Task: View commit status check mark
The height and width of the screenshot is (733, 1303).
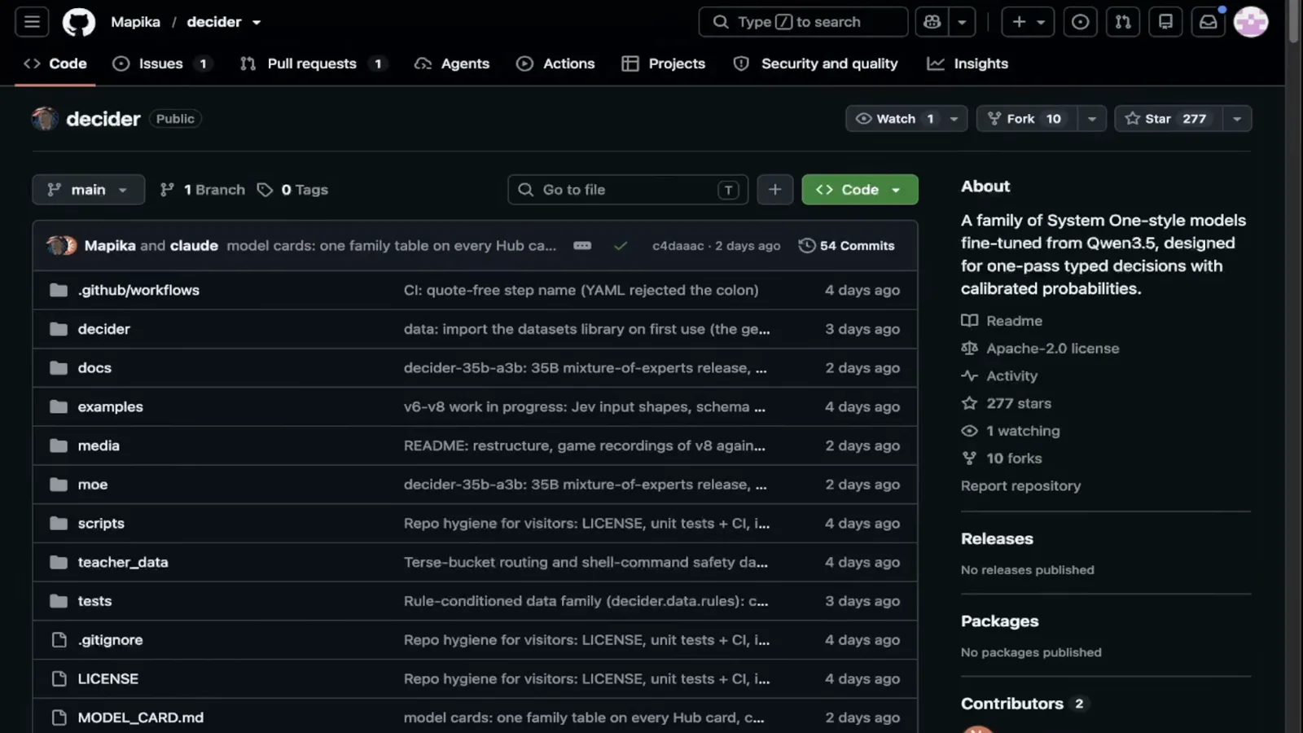Action: tap(621, 246)
